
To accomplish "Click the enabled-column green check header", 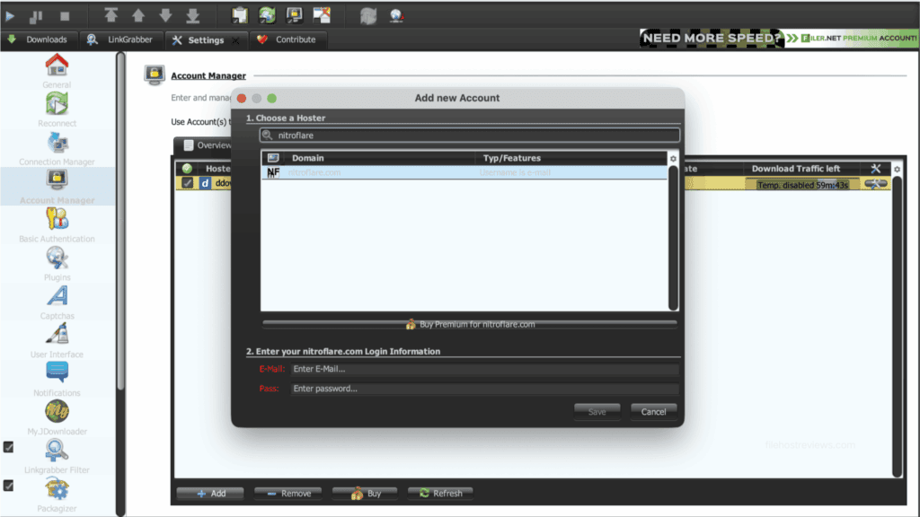I will coord(187,168).
